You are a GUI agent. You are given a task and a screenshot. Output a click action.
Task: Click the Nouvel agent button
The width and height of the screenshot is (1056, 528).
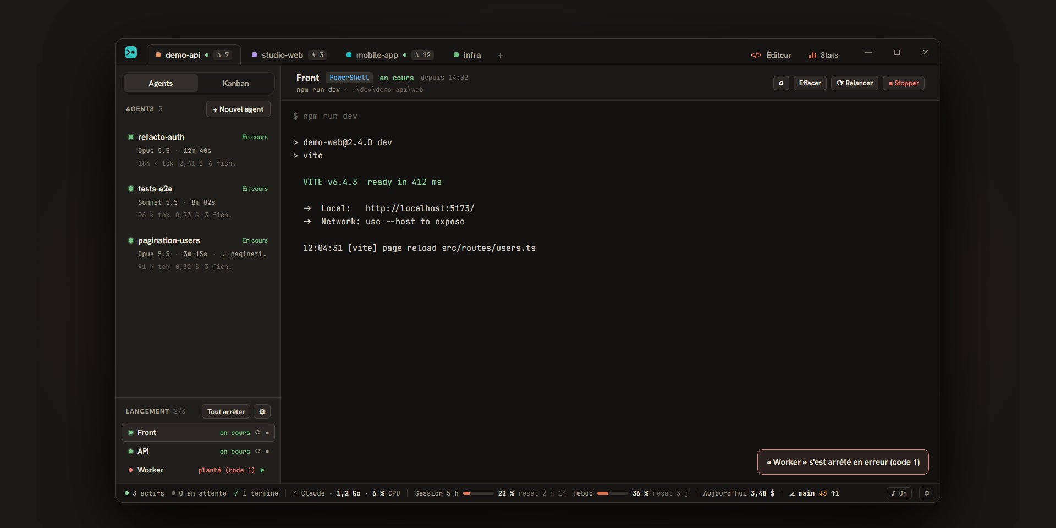pos(238,109)
